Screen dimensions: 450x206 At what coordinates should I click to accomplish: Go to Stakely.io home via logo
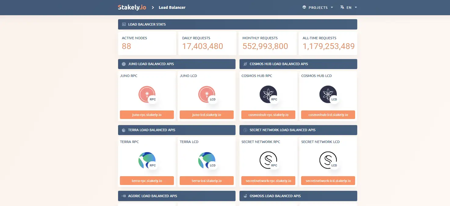click(x=132, y=7)
